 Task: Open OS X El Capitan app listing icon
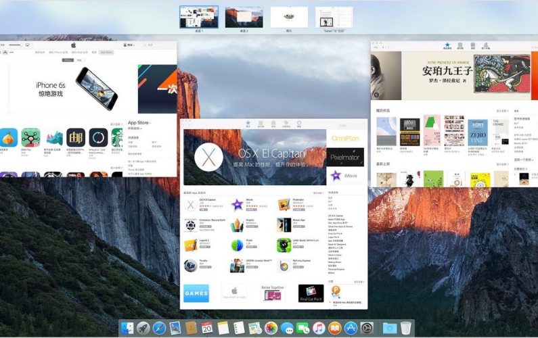pos(190,205)
